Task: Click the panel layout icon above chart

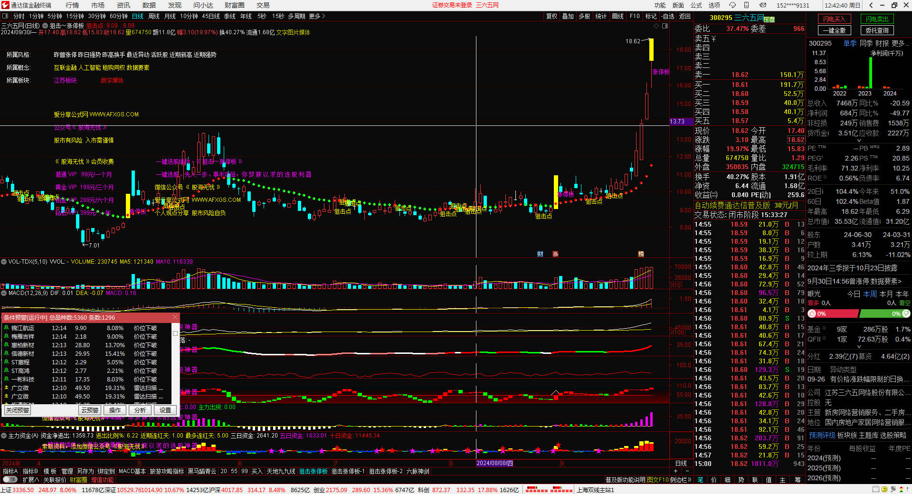Action: click(665, 26)
